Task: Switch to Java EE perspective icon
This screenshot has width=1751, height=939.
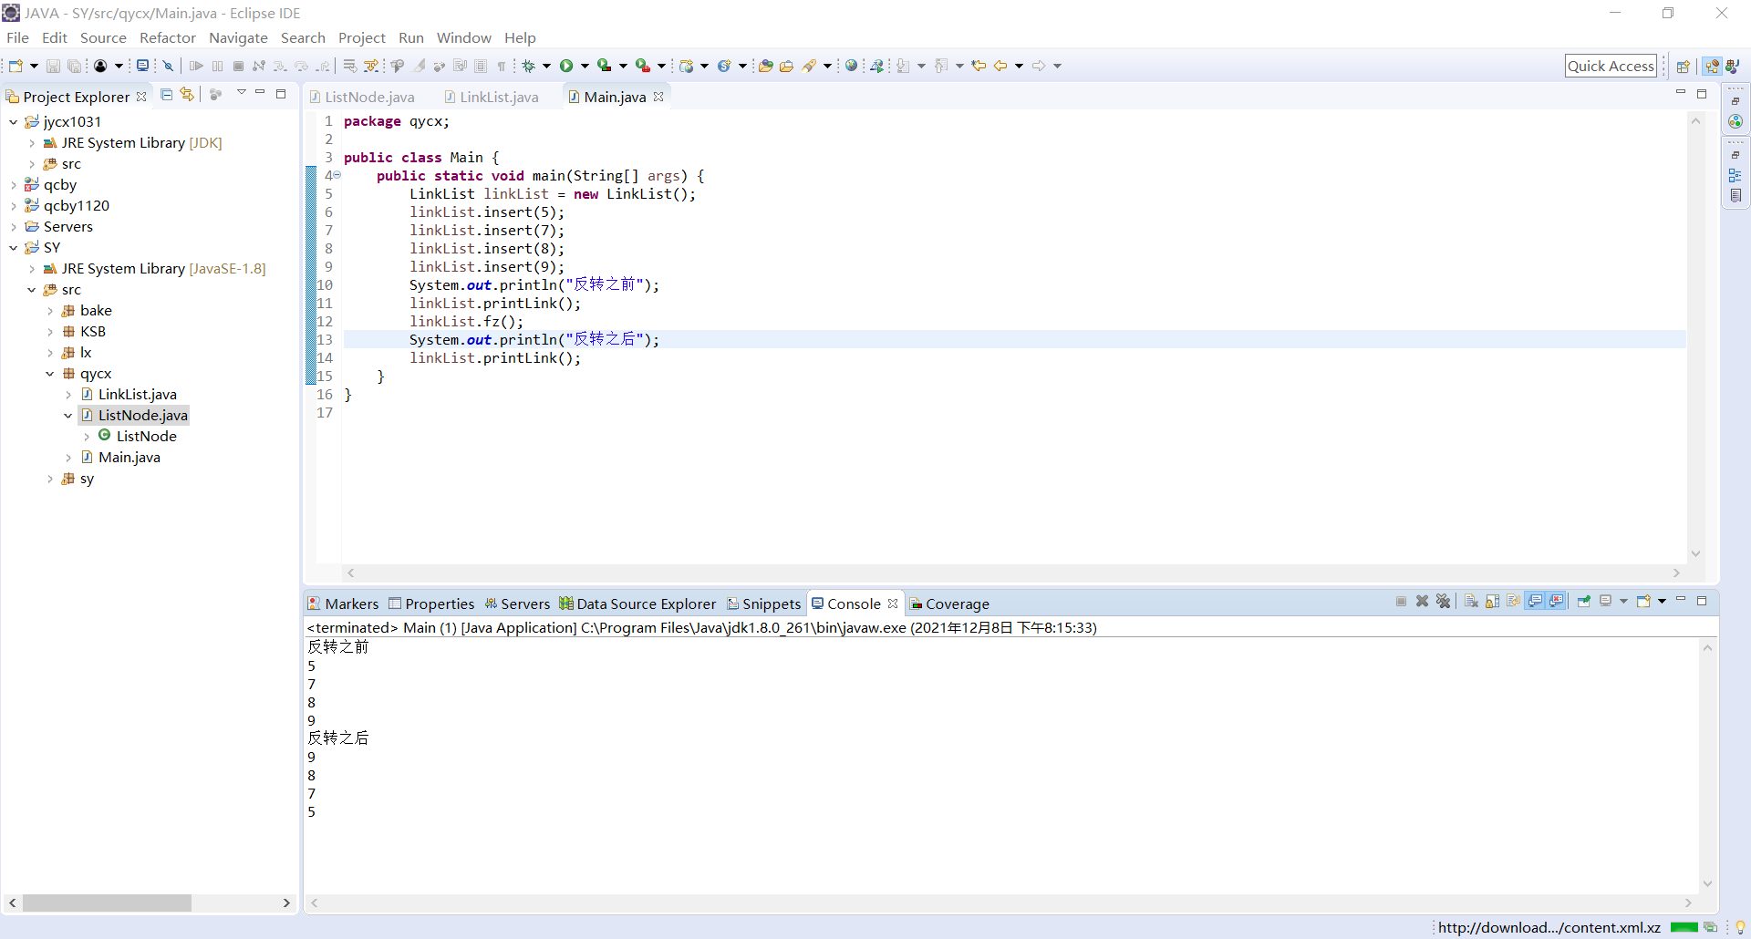Action: pyautogui.click(x=1712, y=66)
